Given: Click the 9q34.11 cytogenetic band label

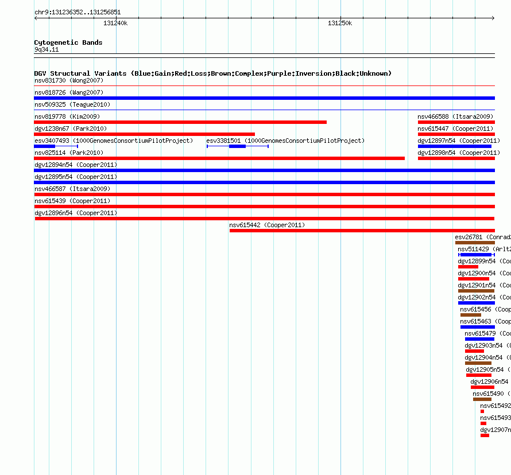Looking at the screenshot, I should (x=47, y=49).
